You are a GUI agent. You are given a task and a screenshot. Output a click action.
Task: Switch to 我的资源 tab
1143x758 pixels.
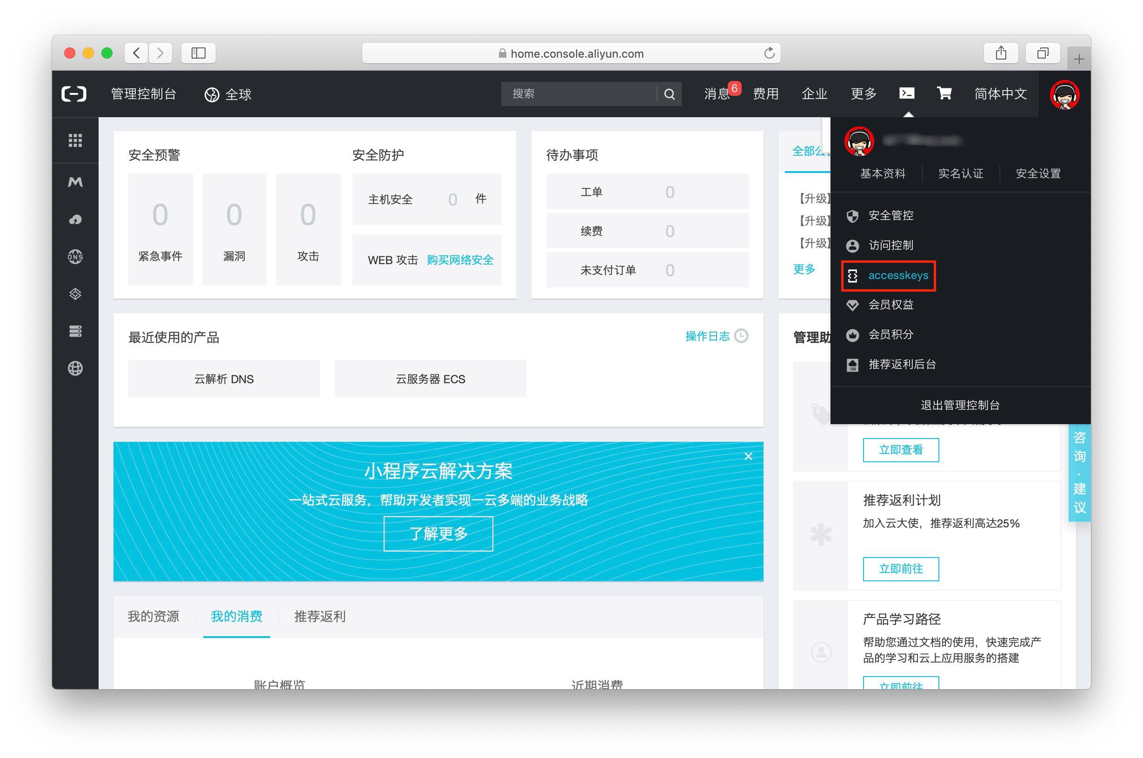153,616
